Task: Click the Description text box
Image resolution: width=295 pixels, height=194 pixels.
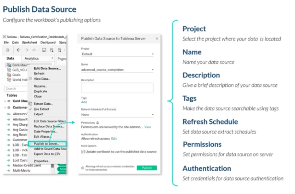Action: point(117,88)
